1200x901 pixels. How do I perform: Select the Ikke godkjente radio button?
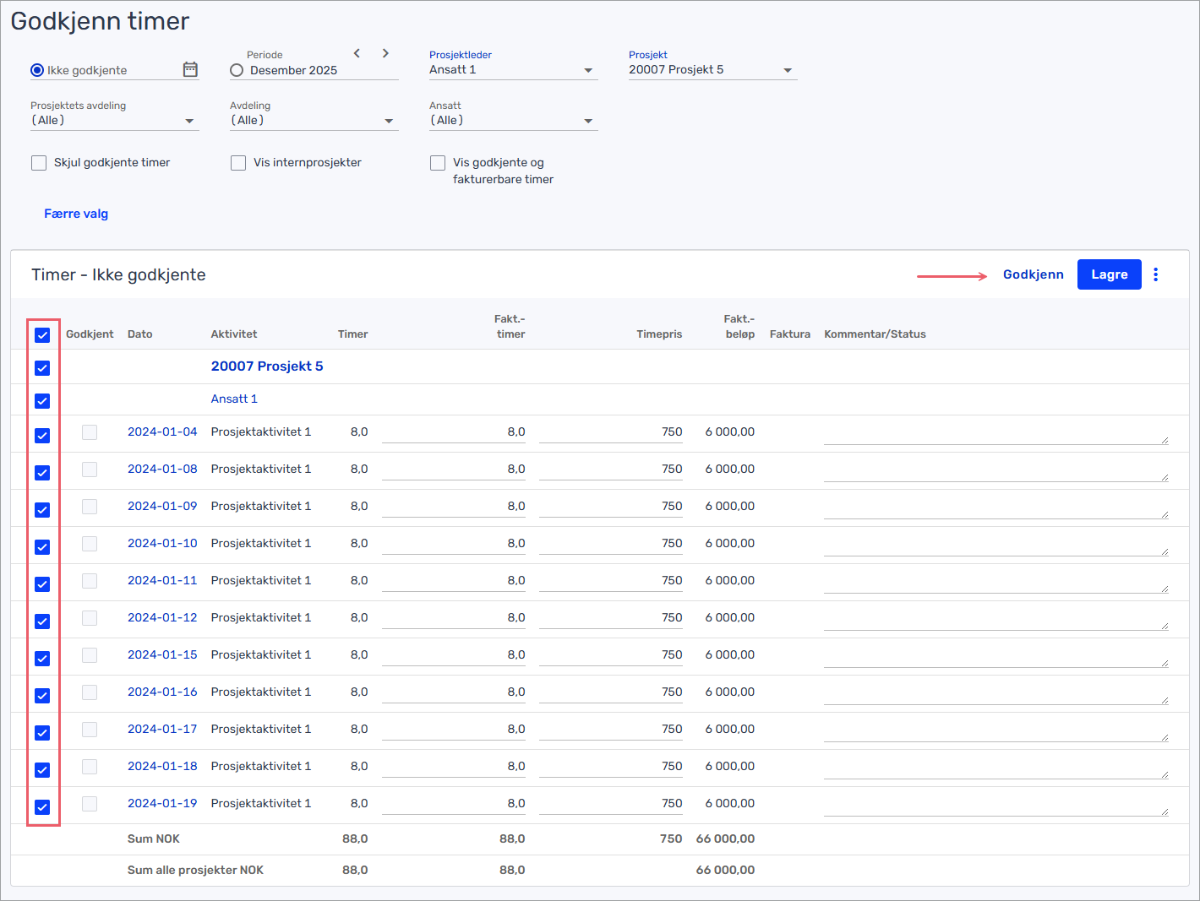tap(37, 70)
